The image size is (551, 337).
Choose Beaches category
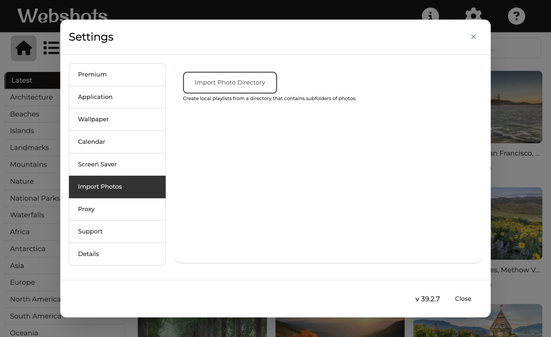(x=32, y=114)
